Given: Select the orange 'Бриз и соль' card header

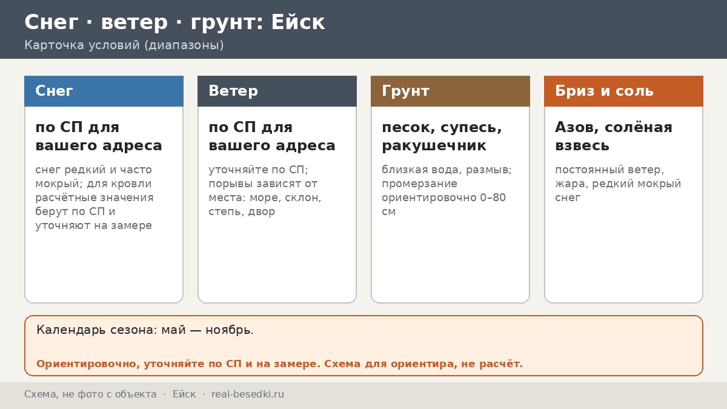Looking at the screenshot, I should 623,91.
